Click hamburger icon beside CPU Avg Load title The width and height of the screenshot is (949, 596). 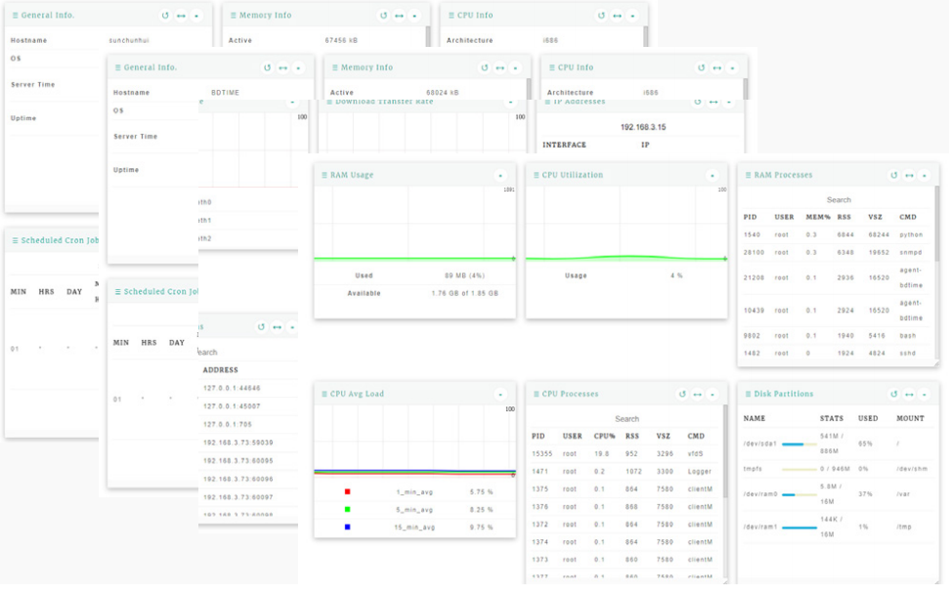[324, 394]
